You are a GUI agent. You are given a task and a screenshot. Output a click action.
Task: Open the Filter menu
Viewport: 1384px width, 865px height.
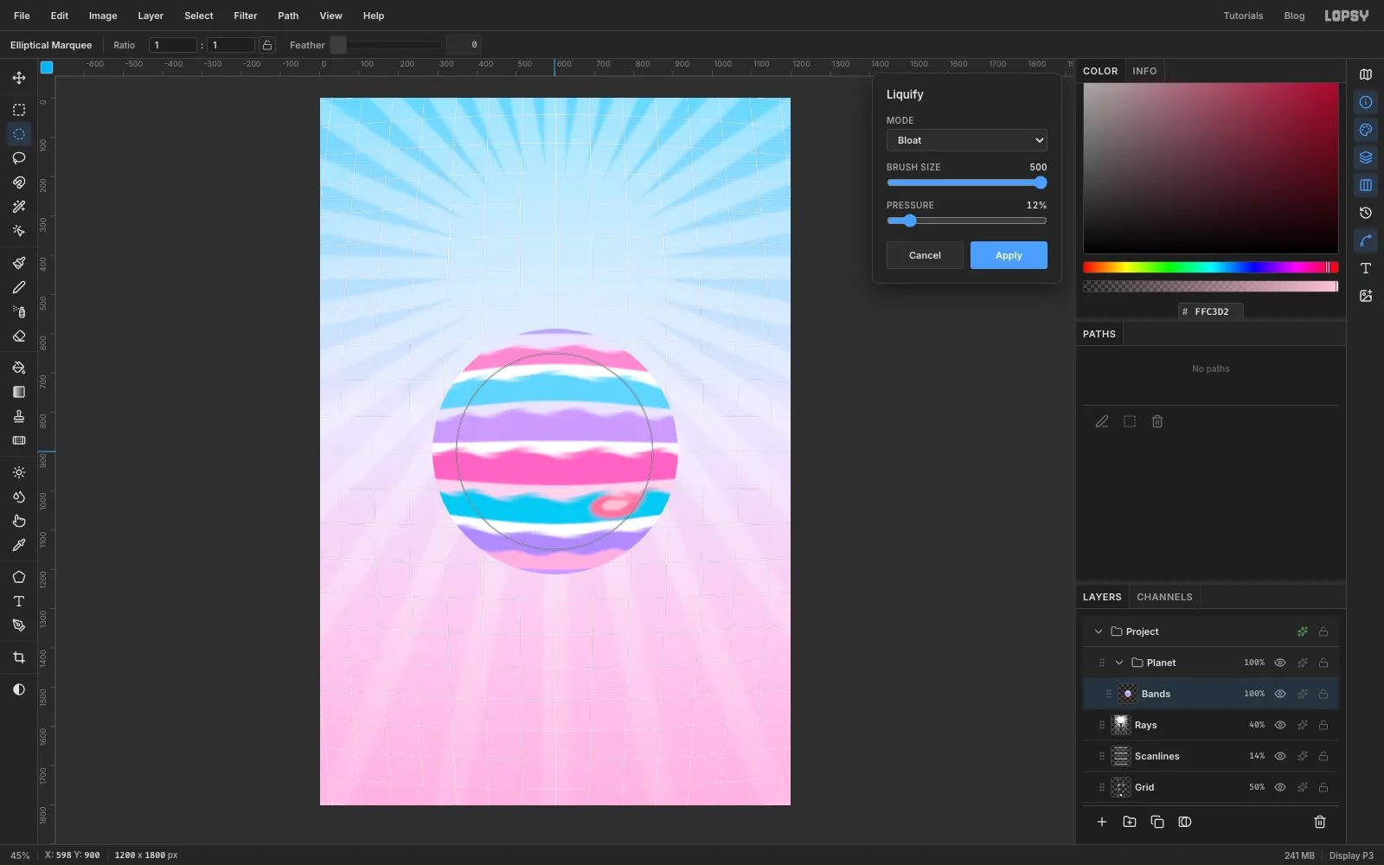pyautogui.click(x=246, y=16)
